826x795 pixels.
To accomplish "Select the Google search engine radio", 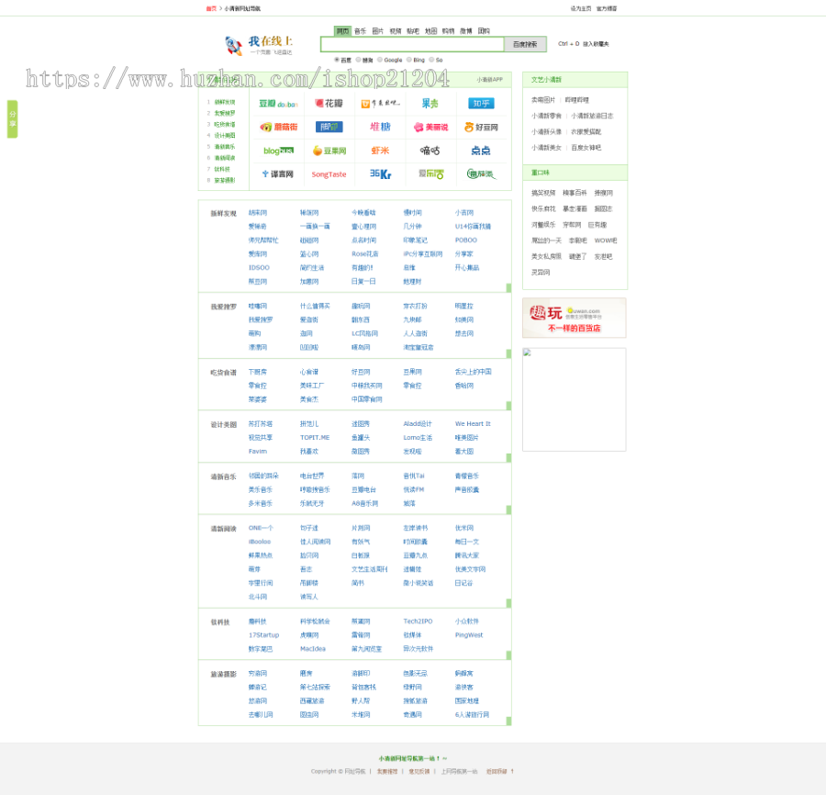I will 380,60.
